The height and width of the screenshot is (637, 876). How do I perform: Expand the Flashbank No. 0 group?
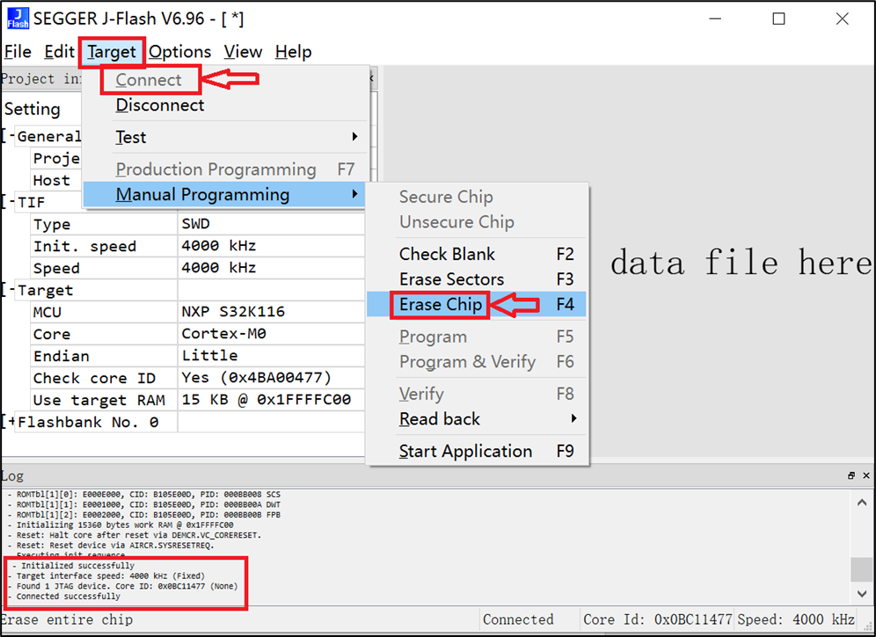[9, 422]
